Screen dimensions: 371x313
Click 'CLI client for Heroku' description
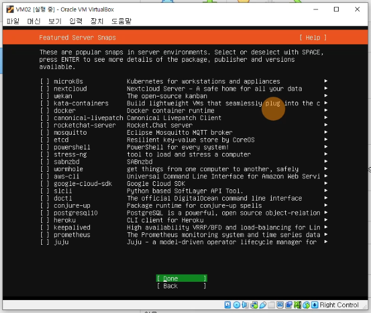tap(165, 220)
